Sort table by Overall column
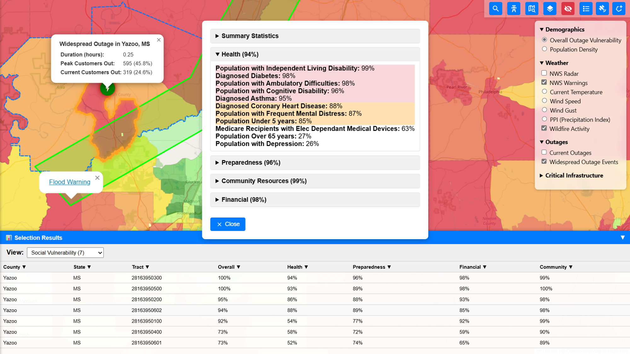 coord(229,267)
